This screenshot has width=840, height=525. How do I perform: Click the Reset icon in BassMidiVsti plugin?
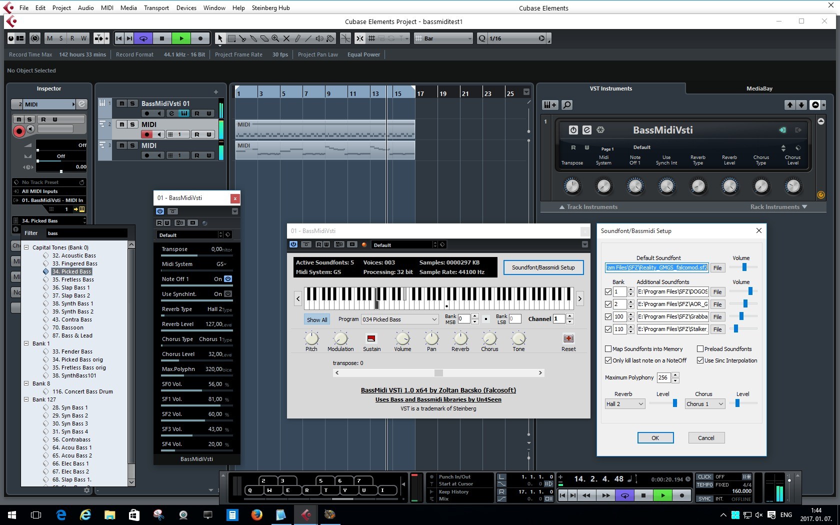click(x=568, y=338)
